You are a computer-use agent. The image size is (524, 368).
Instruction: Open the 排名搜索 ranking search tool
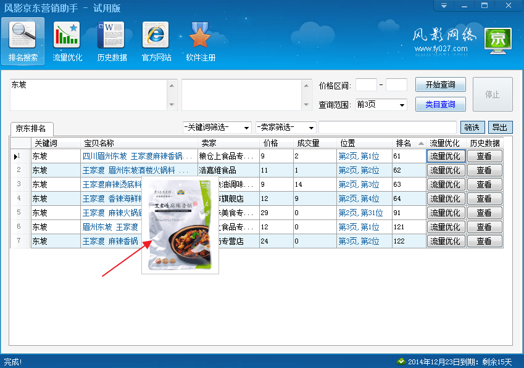(23, 41)
